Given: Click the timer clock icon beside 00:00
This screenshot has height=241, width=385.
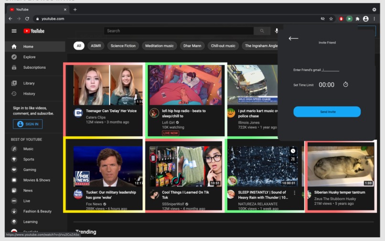Looking at the screenshot, I should 345,84.
